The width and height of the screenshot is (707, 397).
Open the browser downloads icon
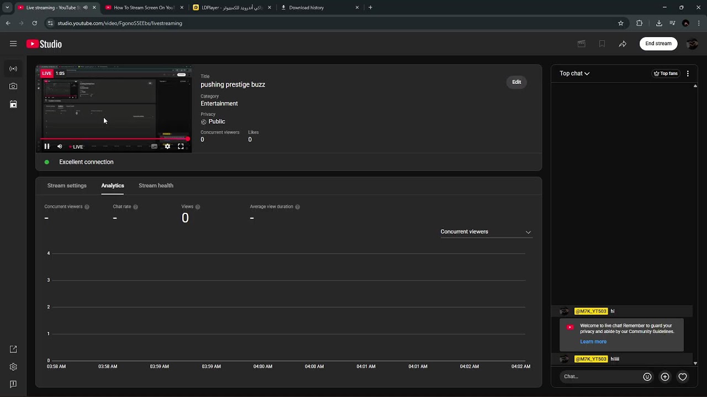(659, 23)
